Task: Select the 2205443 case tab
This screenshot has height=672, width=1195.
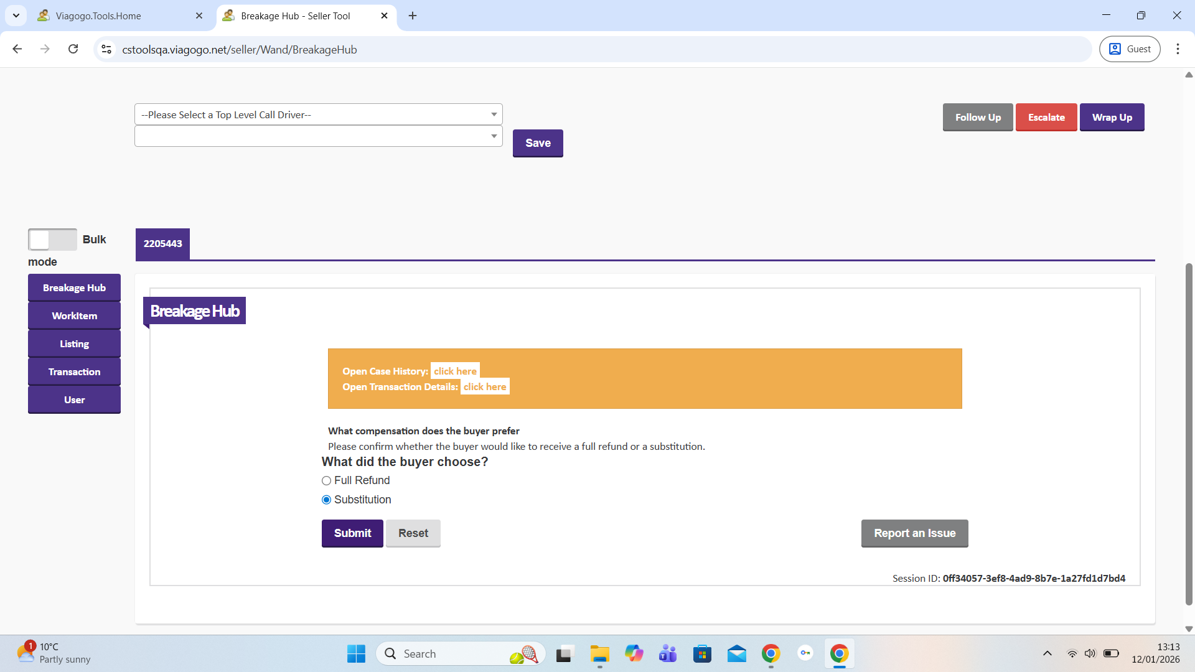Action: tap(162, 244)
